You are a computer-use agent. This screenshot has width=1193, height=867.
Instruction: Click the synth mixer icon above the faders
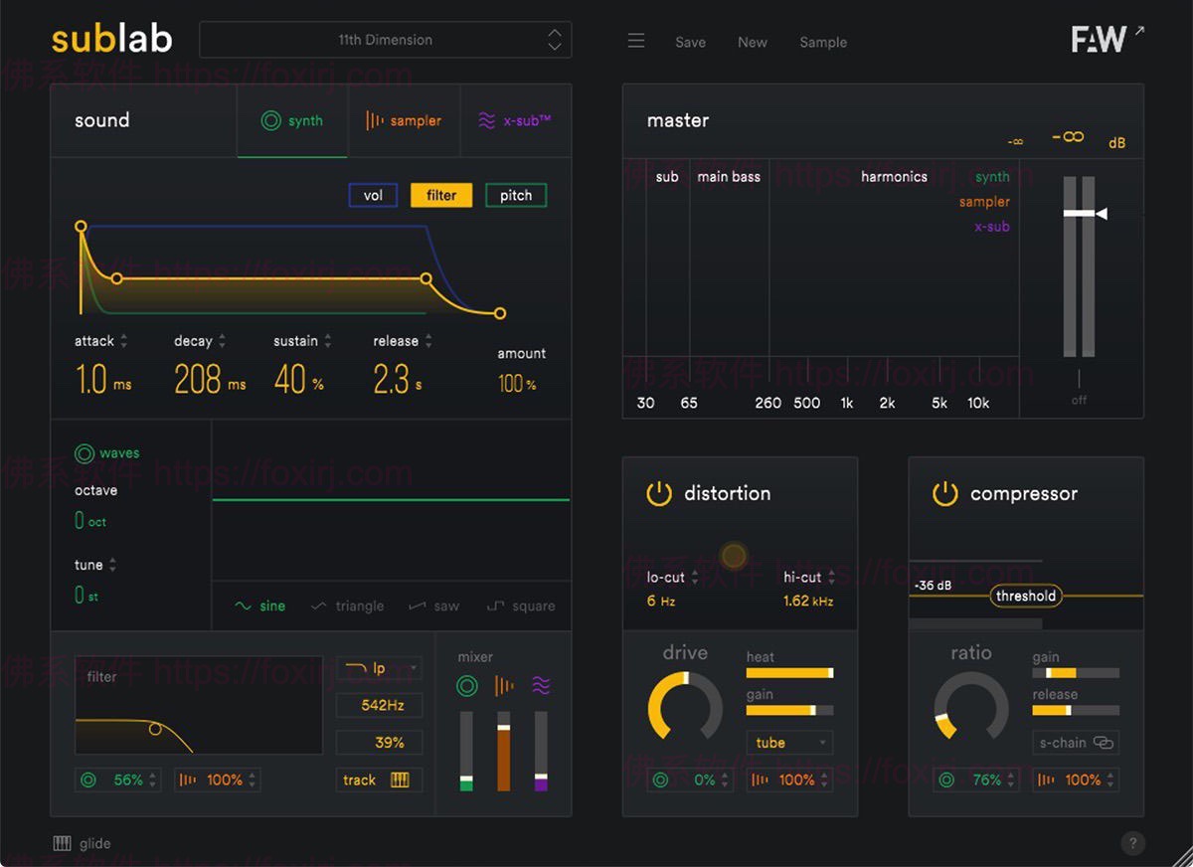point(466,685)
